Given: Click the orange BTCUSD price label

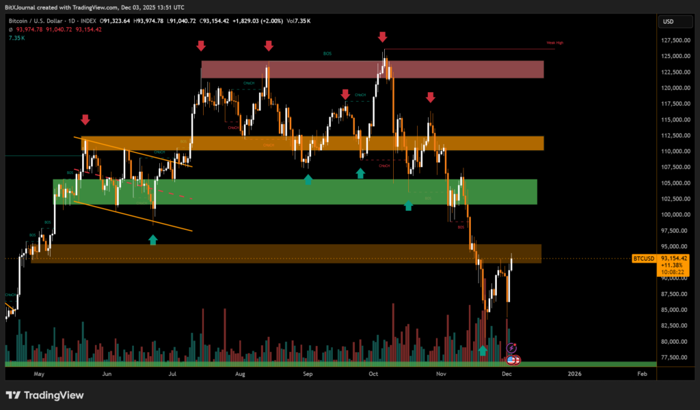Looking at the screenshot, I should coord(644,259).
